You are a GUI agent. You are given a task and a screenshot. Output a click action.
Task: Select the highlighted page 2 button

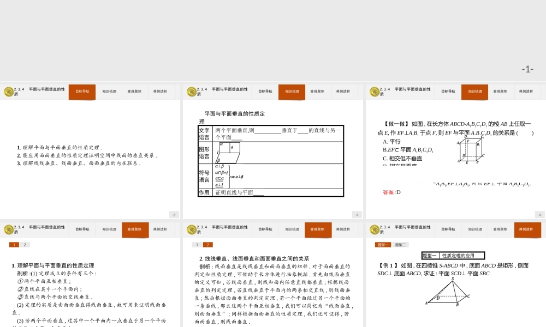(207, 245)
